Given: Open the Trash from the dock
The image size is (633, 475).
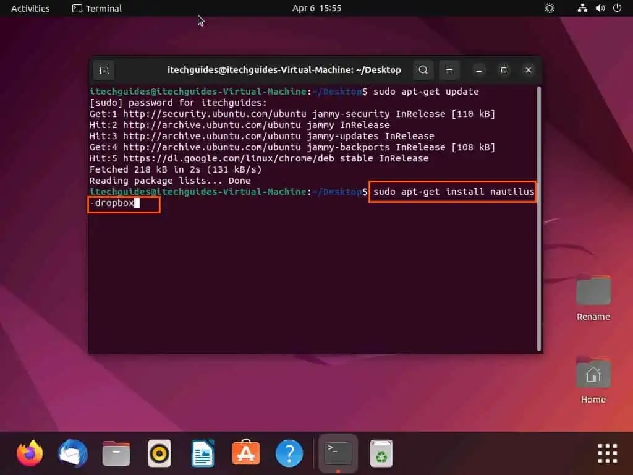Looking at the screenshot, I should tap(381, 453).
